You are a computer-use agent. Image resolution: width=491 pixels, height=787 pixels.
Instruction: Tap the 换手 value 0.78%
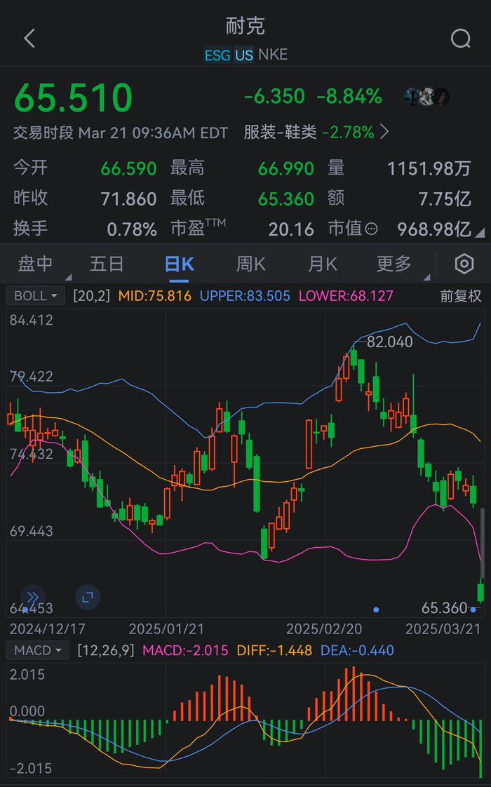tap(132, 229)
